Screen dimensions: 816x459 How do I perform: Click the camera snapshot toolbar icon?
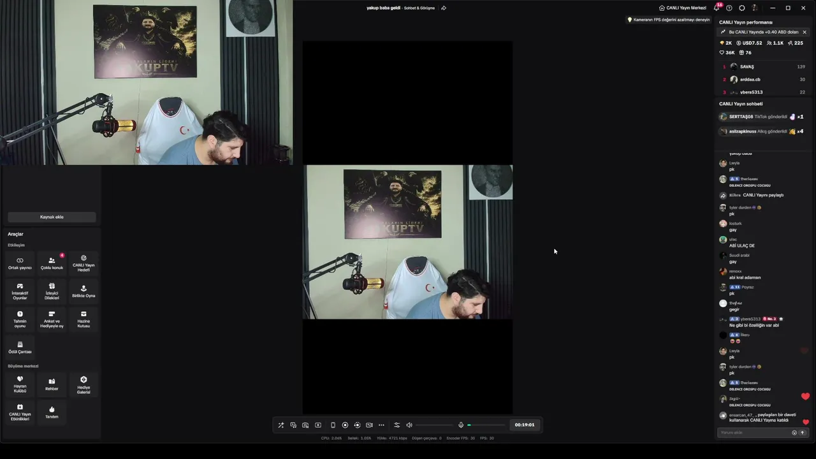point(305,425)
